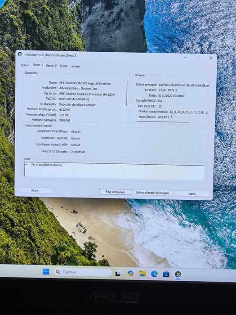Switch to the Sistem tab
This screenshot has height=315, width=236.
click(25, 65)
